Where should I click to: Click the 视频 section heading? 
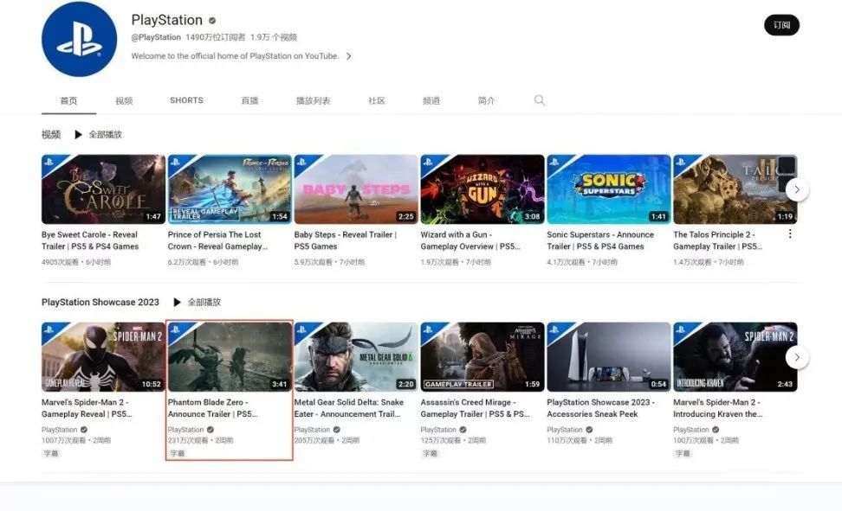[51, 135]
